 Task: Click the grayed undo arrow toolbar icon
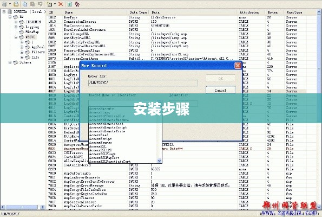click(40, 4)
